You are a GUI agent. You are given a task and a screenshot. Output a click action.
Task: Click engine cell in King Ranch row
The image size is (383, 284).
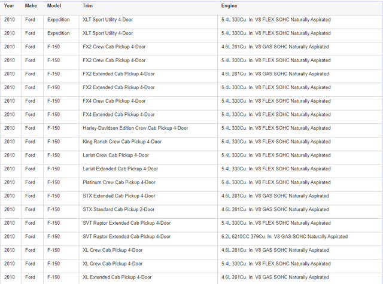(x=276, y=142)
